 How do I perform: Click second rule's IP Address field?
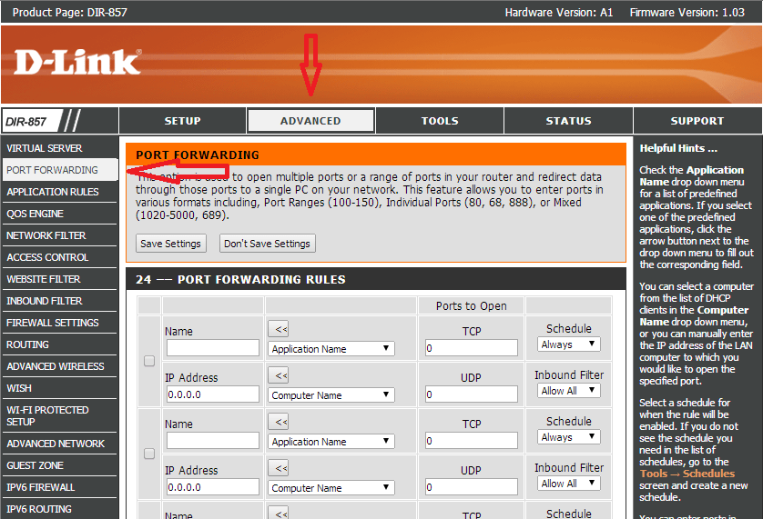point(213,487)
